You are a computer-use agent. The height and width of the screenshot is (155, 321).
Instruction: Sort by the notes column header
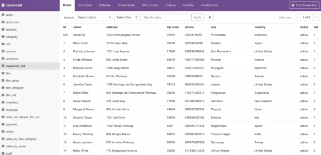304,27
